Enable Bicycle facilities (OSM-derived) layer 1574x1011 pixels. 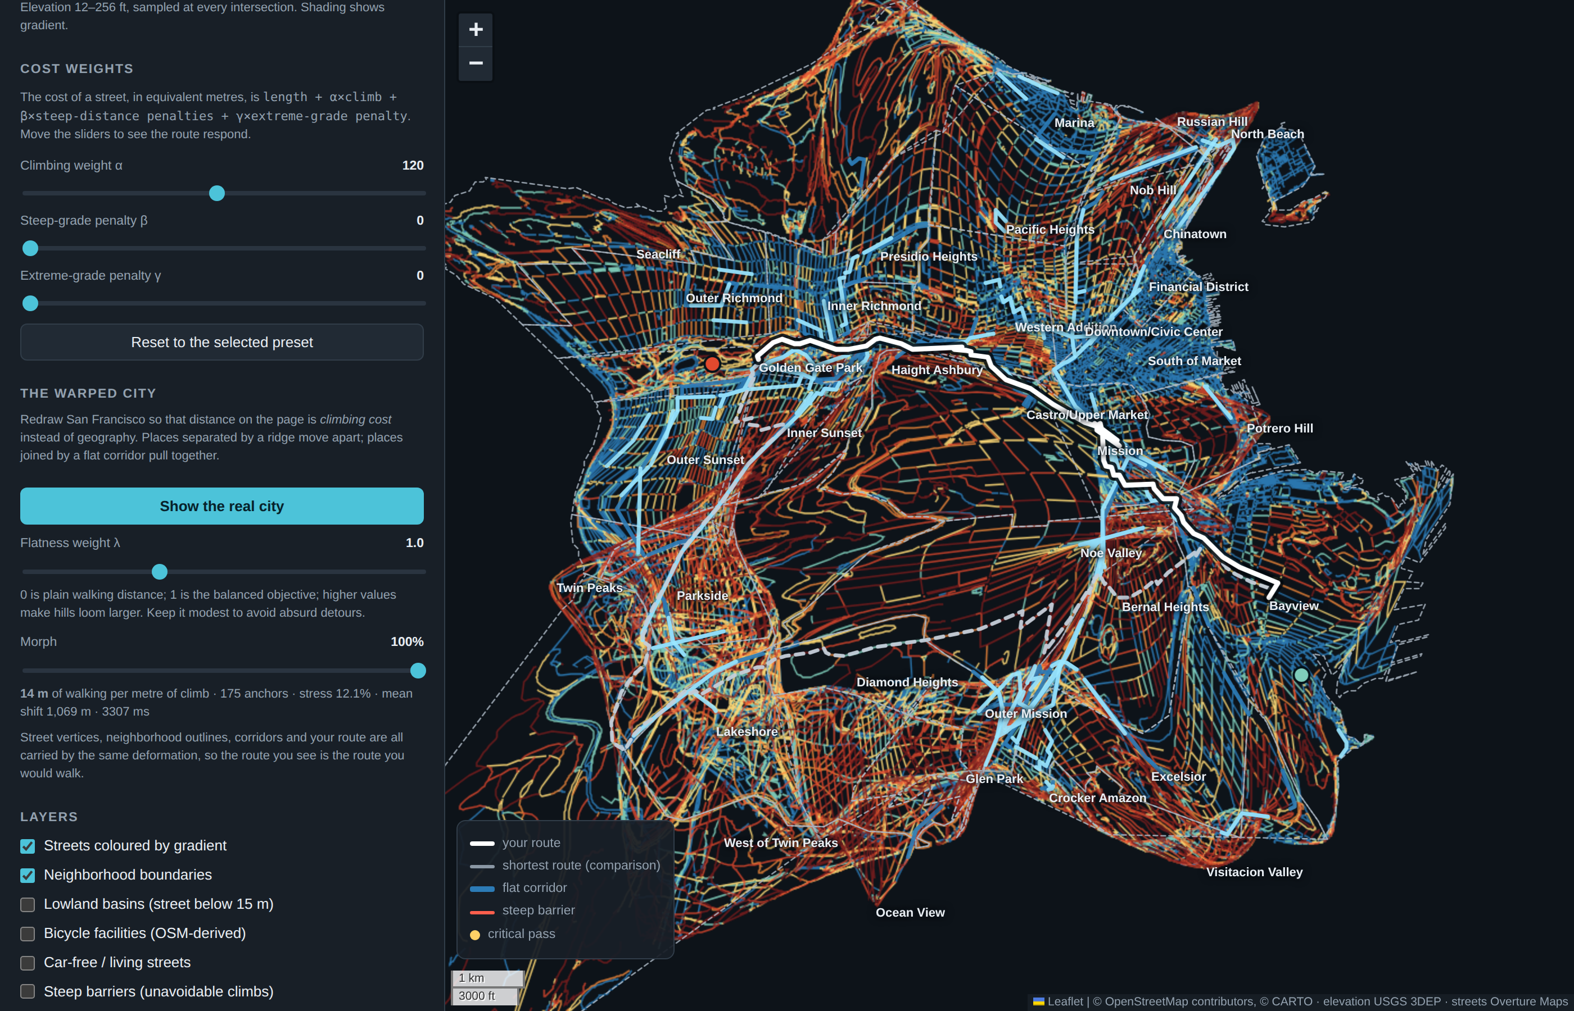[28, 933]
